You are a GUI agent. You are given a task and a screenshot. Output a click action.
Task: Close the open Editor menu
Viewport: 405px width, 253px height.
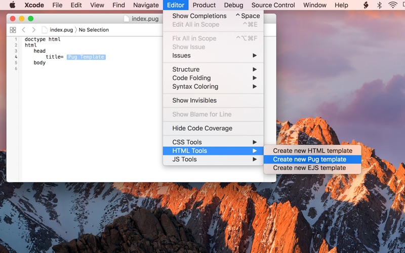click(176, 5)
